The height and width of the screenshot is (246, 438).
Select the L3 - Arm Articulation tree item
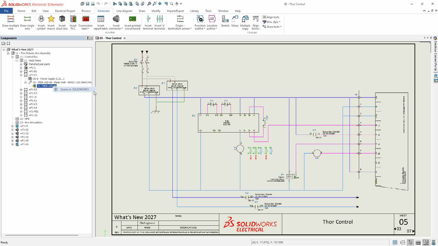pyautogui.click(x=31, y=122)
